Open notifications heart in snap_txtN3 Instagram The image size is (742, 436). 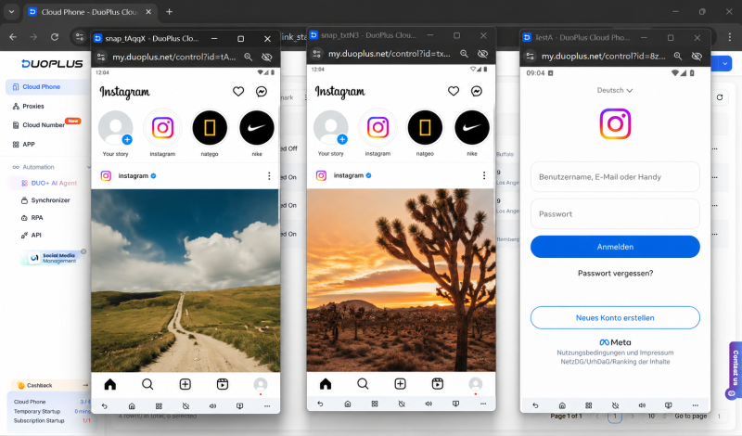click(x=454, y=91)
